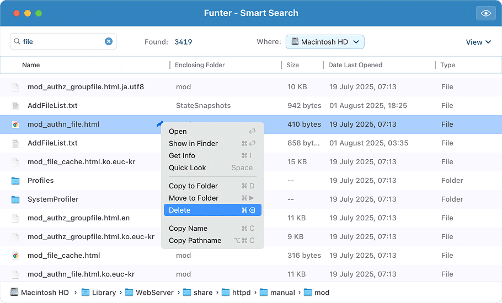Click text file icon of 942 bytes AddFileList.txt
This screenshot has height=303, width=502.
(15, 106)
